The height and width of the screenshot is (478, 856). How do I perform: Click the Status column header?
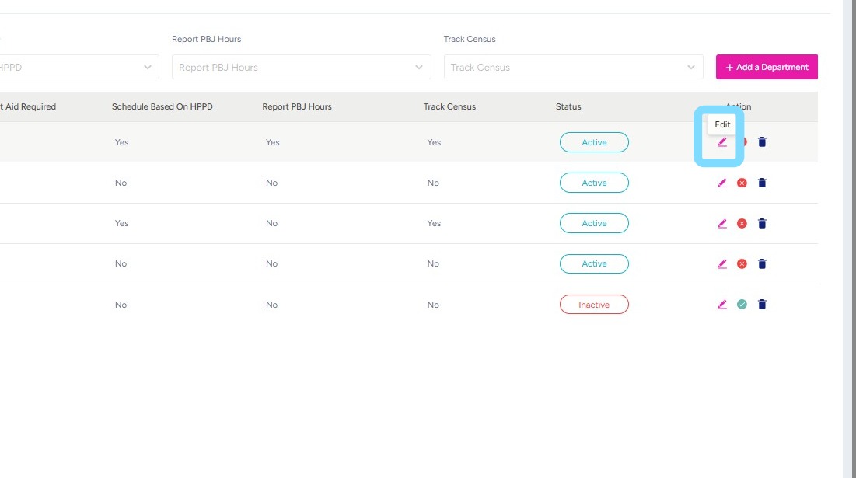[x=568, y=106]
